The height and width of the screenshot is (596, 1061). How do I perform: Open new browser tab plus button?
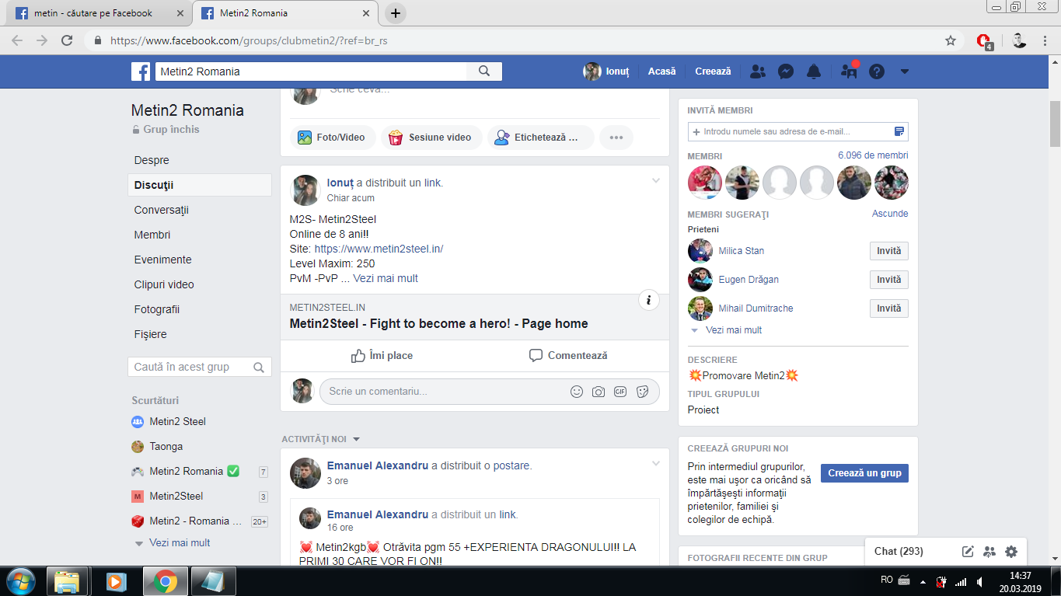pos(396,13)
